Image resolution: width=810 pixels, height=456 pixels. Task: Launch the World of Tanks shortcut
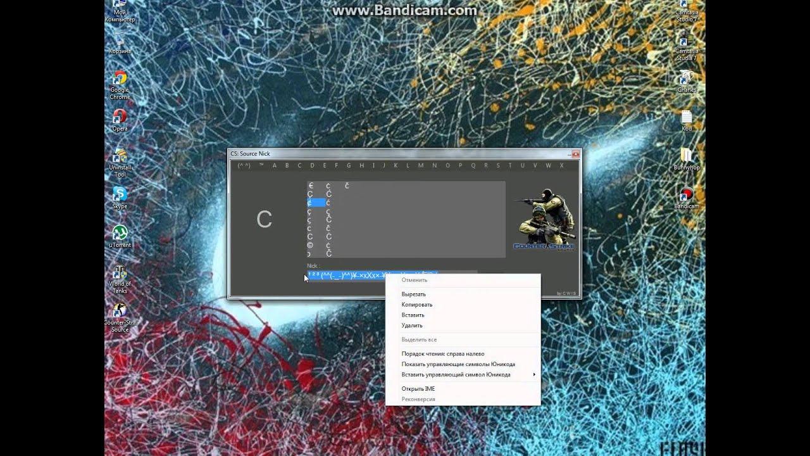(x=120, y=279)
